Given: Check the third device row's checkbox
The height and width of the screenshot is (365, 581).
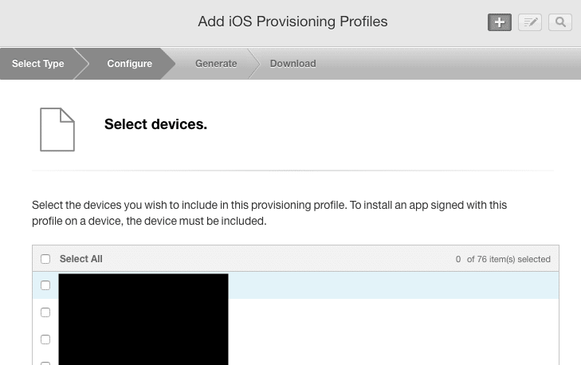Looking at the screenshot, I should 45,339.
